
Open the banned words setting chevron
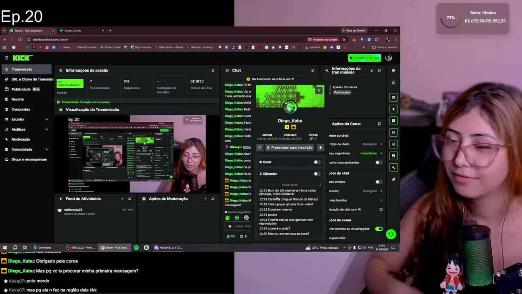381,200
